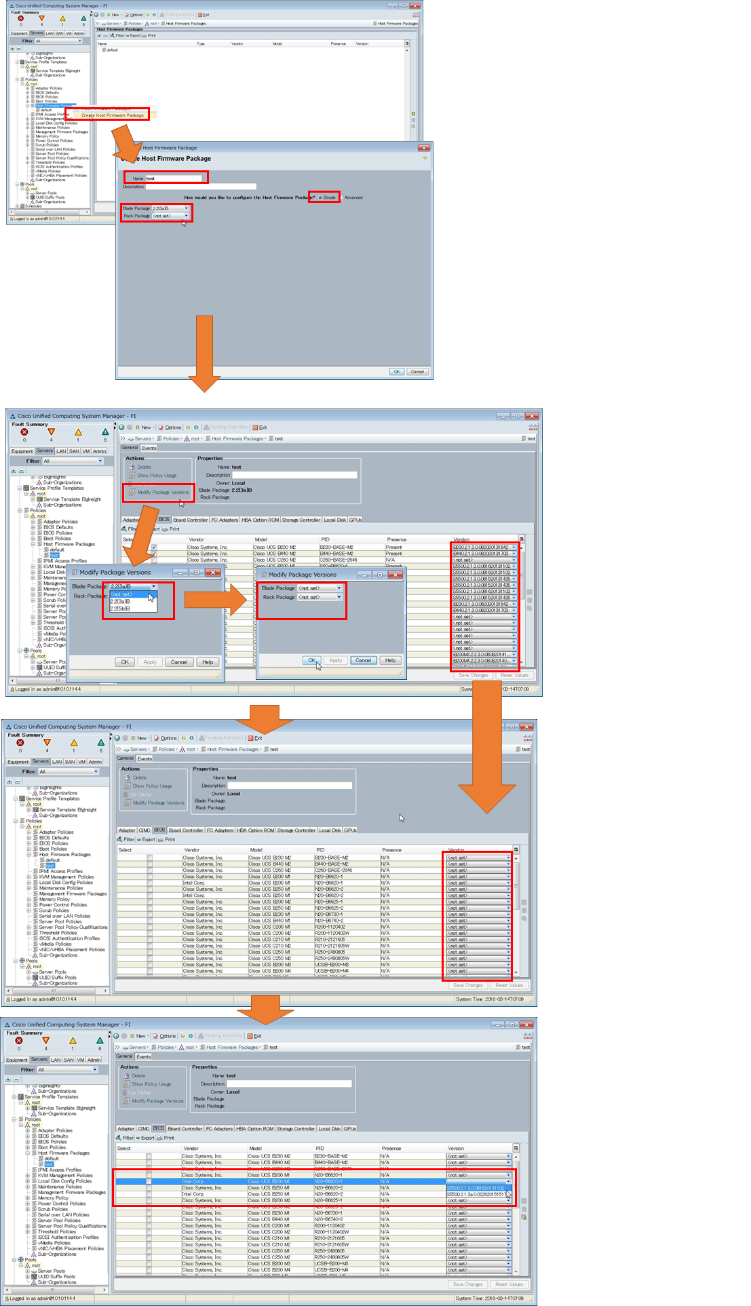Open the Events tab in the second window
Viewport: 751px width, 1306px height.
tap(149, 448)
